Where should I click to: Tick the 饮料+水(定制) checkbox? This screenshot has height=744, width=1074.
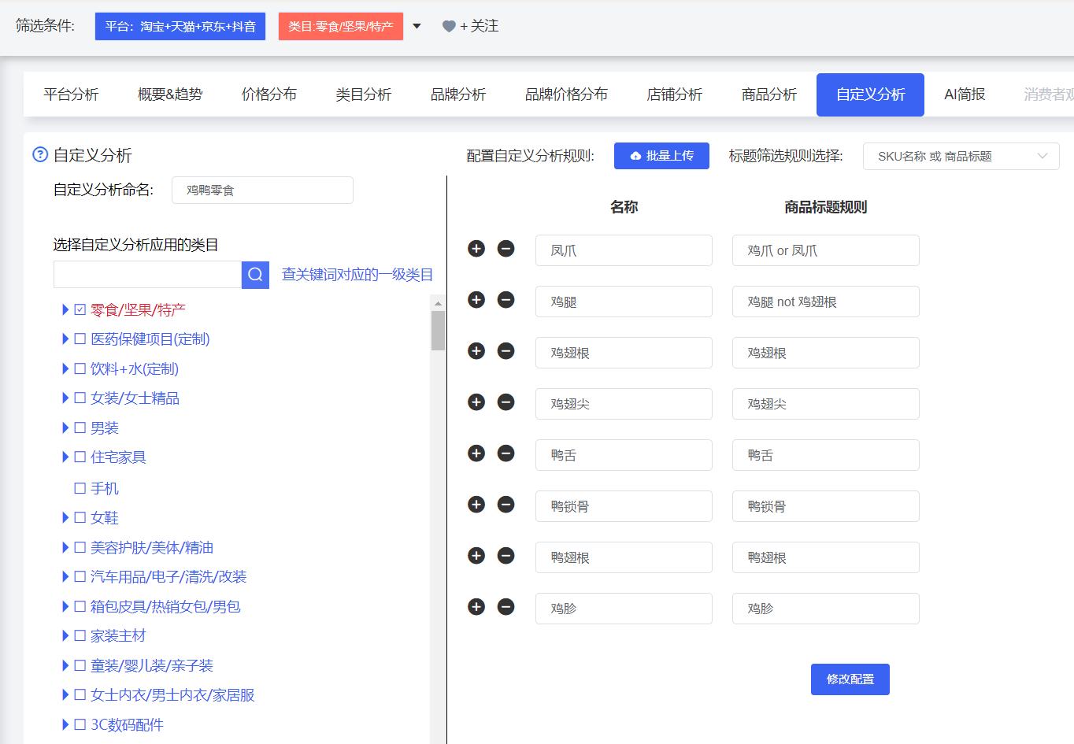(80, 368)
